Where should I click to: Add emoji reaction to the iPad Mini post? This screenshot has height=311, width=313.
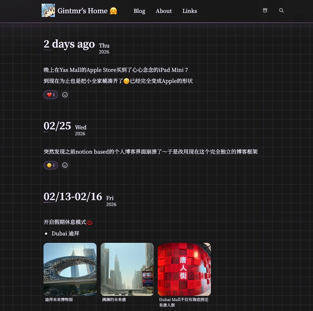tap(65, 95)
